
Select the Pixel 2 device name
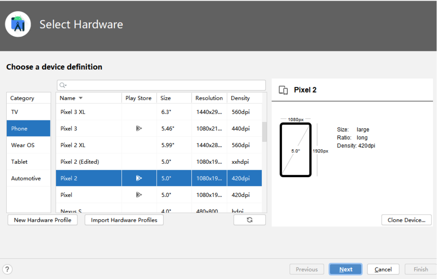69,178
